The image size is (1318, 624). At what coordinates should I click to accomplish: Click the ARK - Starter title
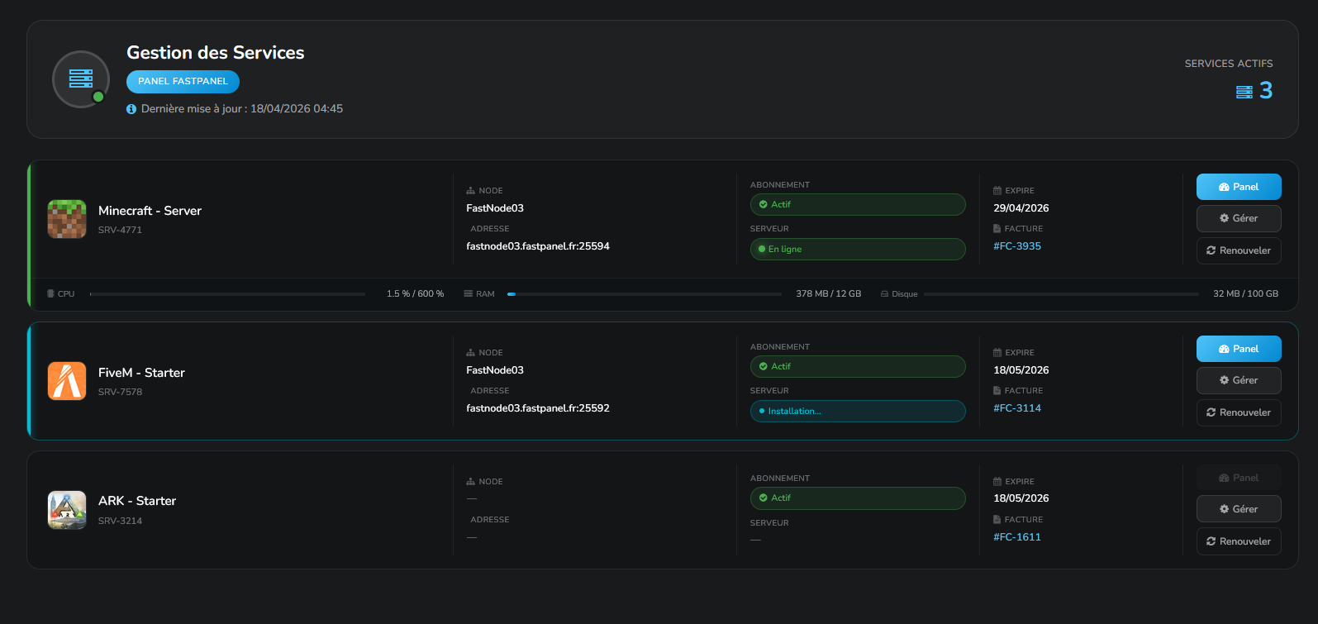(x=137, y=501)
